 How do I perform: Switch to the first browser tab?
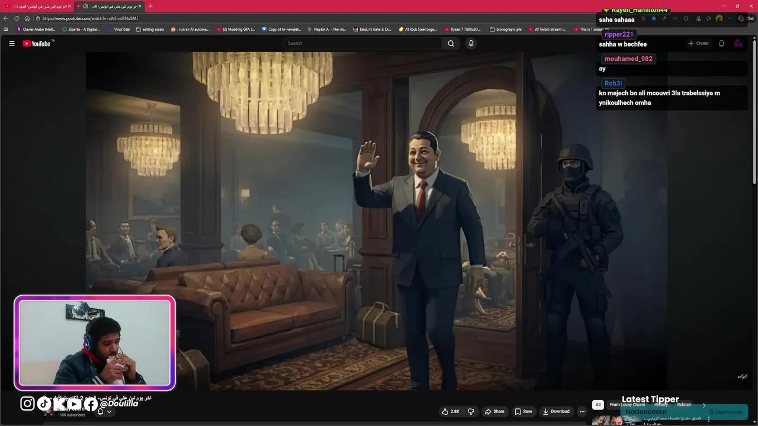[x=37, y=6]
